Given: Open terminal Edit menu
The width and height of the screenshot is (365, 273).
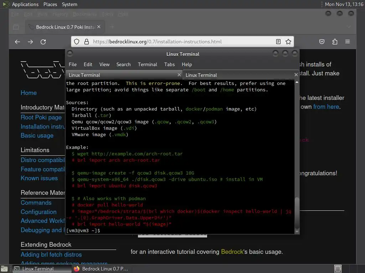Looking at the screenshot, I should pos(88,65).
